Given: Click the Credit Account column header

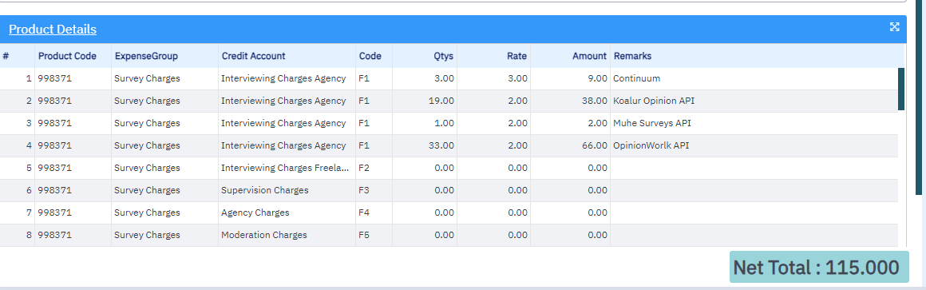Looking at the screenshot, I should pos(253,56).
